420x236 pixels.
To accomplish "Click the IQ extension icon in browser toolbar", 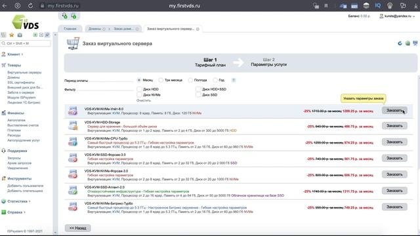I will [x=378, y=6].
